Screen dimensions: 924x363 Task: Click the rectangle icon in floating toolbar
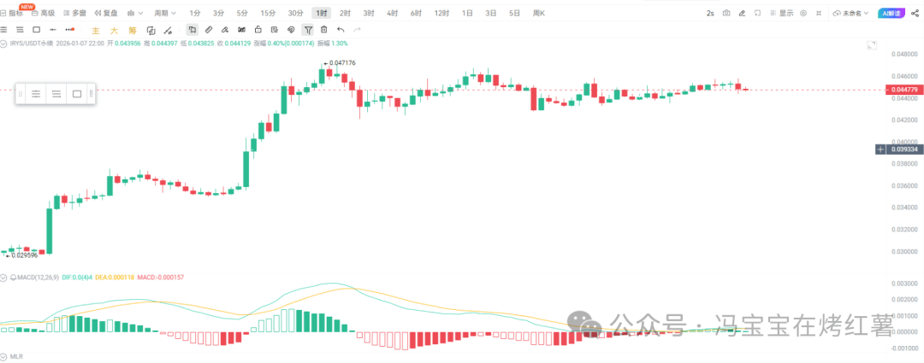(x=77, y=94)
